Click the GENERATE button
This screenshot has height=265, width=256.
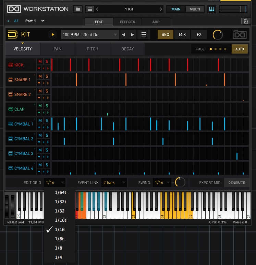coord(236,183)
